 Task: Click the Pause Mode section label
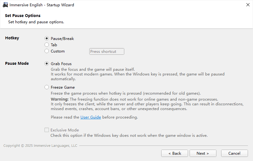[17, 64]
